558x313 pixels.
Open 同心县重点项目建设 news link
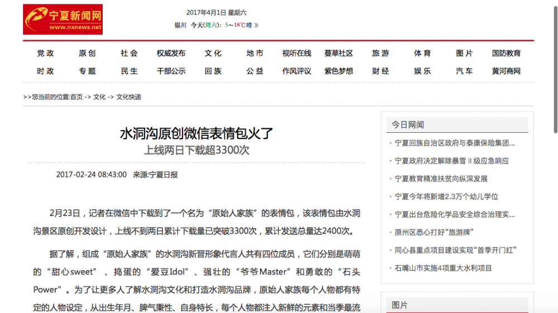click(x=455, y=250)
